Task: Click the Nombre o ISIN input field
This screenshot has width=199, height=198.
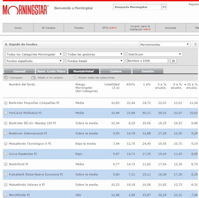Action: click(x=147, y=61)
